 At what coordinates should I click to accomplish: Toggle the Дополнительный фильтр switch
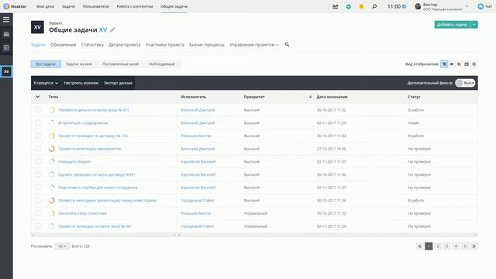(x=465, y=83)
